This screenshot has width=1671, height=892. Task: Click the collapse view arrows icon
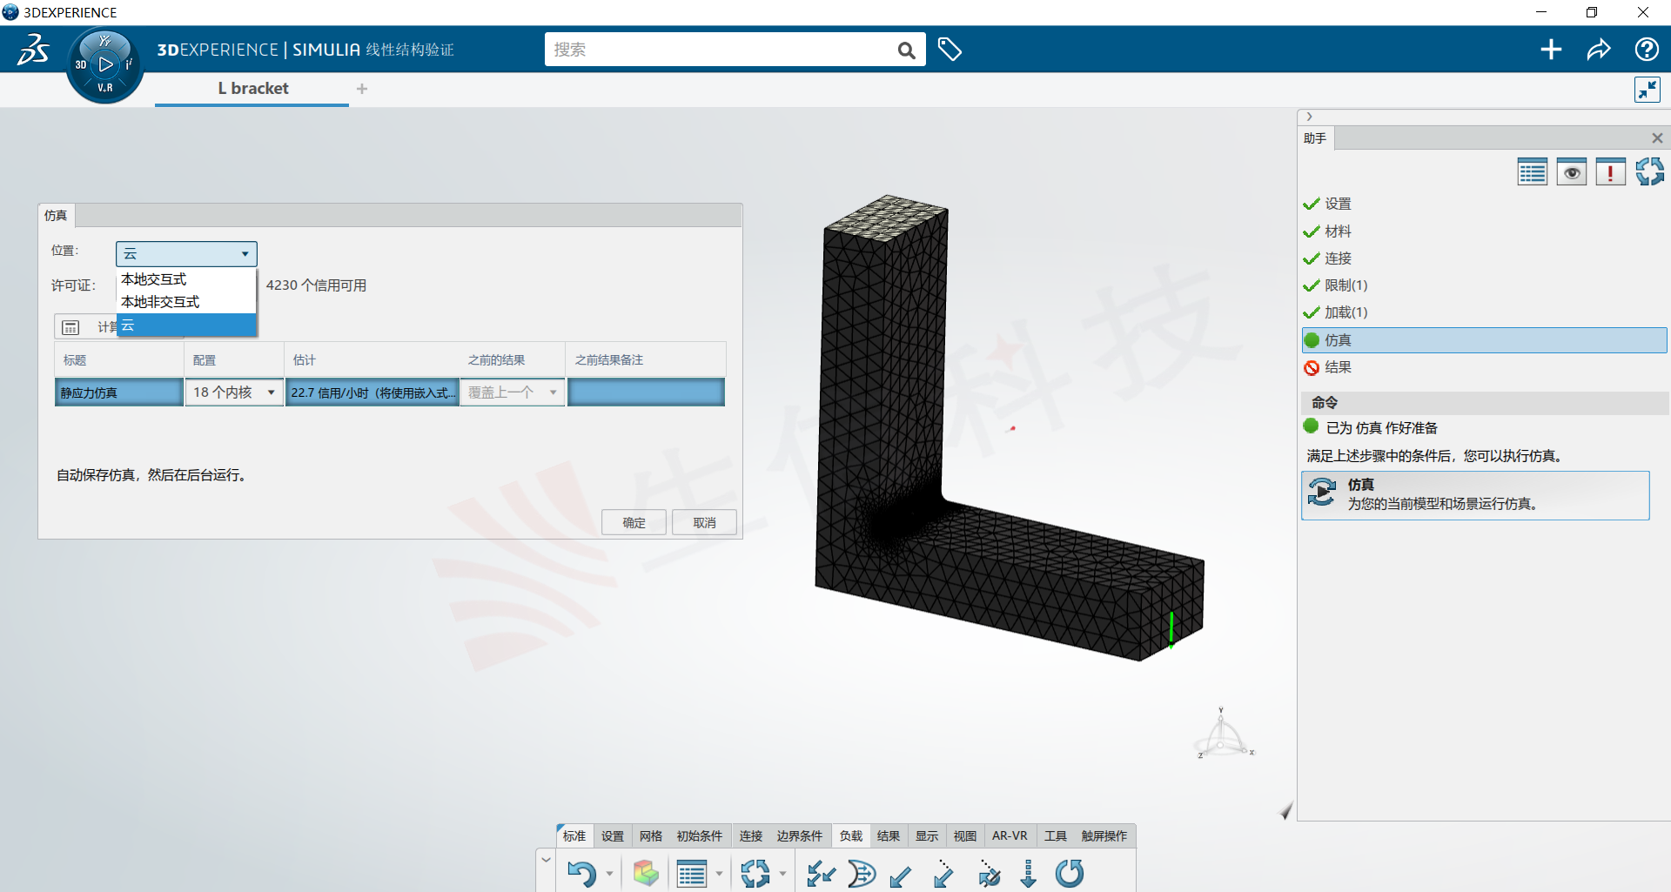tap(1648, 90)
